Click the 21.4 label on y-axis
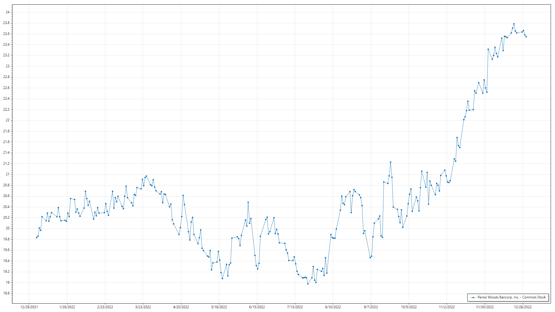This screenshot has width=555, height=312. click(x=6, y=153)
